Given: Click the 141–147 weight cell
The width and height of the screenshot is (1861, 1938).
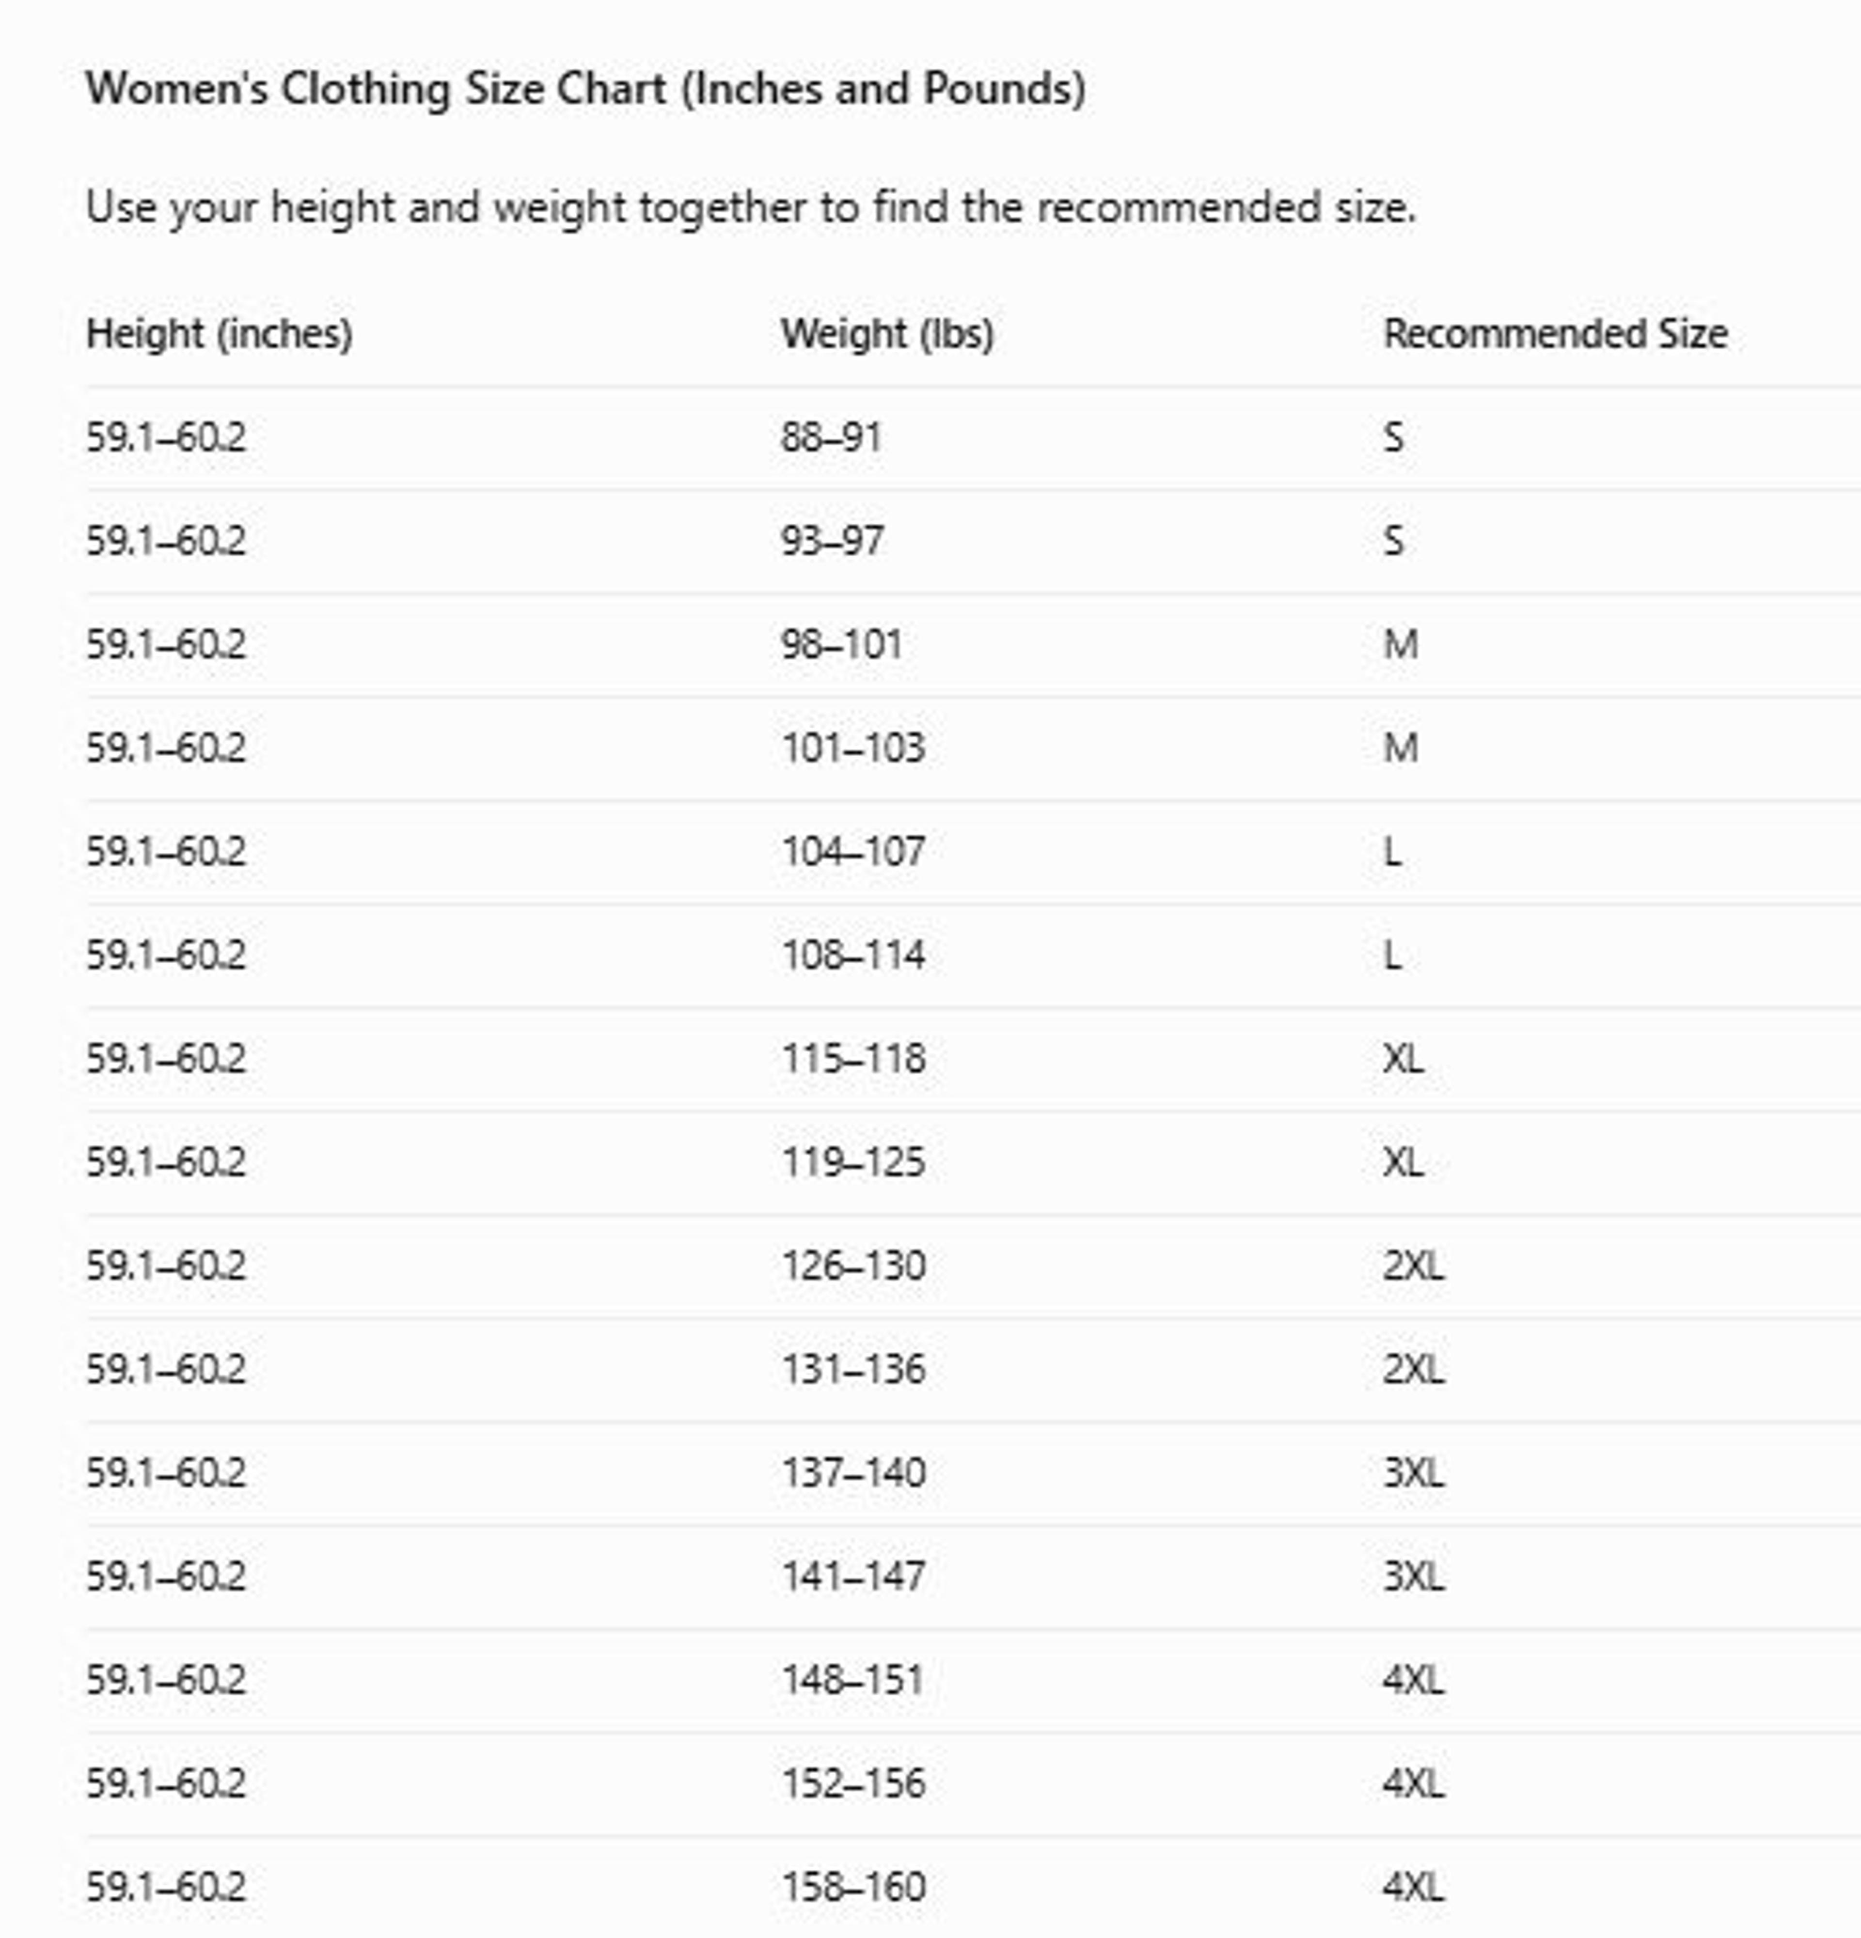Looking at the screenshot, I should [x=852, y=1577].
